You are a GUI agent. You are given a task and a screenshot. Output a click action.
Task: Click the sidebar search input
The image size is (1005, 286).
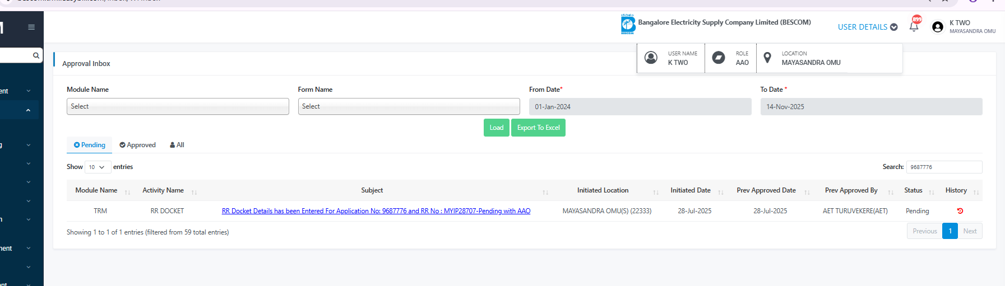click(16, 55)
